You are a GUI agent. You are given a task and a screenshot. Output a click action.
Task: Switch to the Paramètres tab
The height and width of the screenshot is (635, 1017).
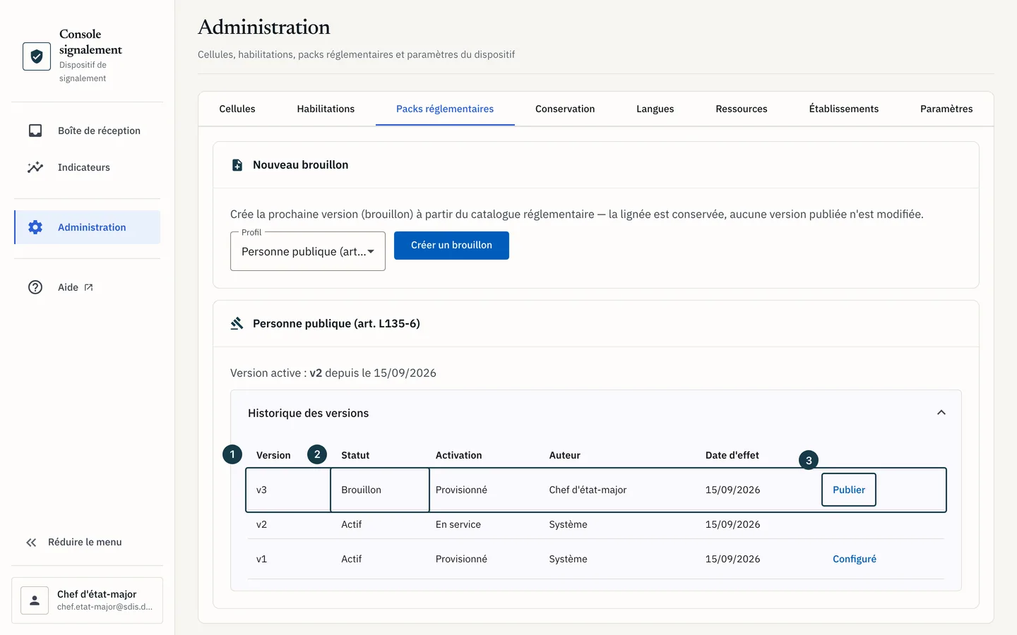(946, 109)
